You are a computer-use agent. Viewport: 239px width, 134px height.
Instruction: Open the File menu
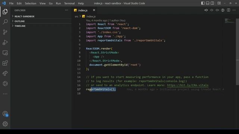11,3
